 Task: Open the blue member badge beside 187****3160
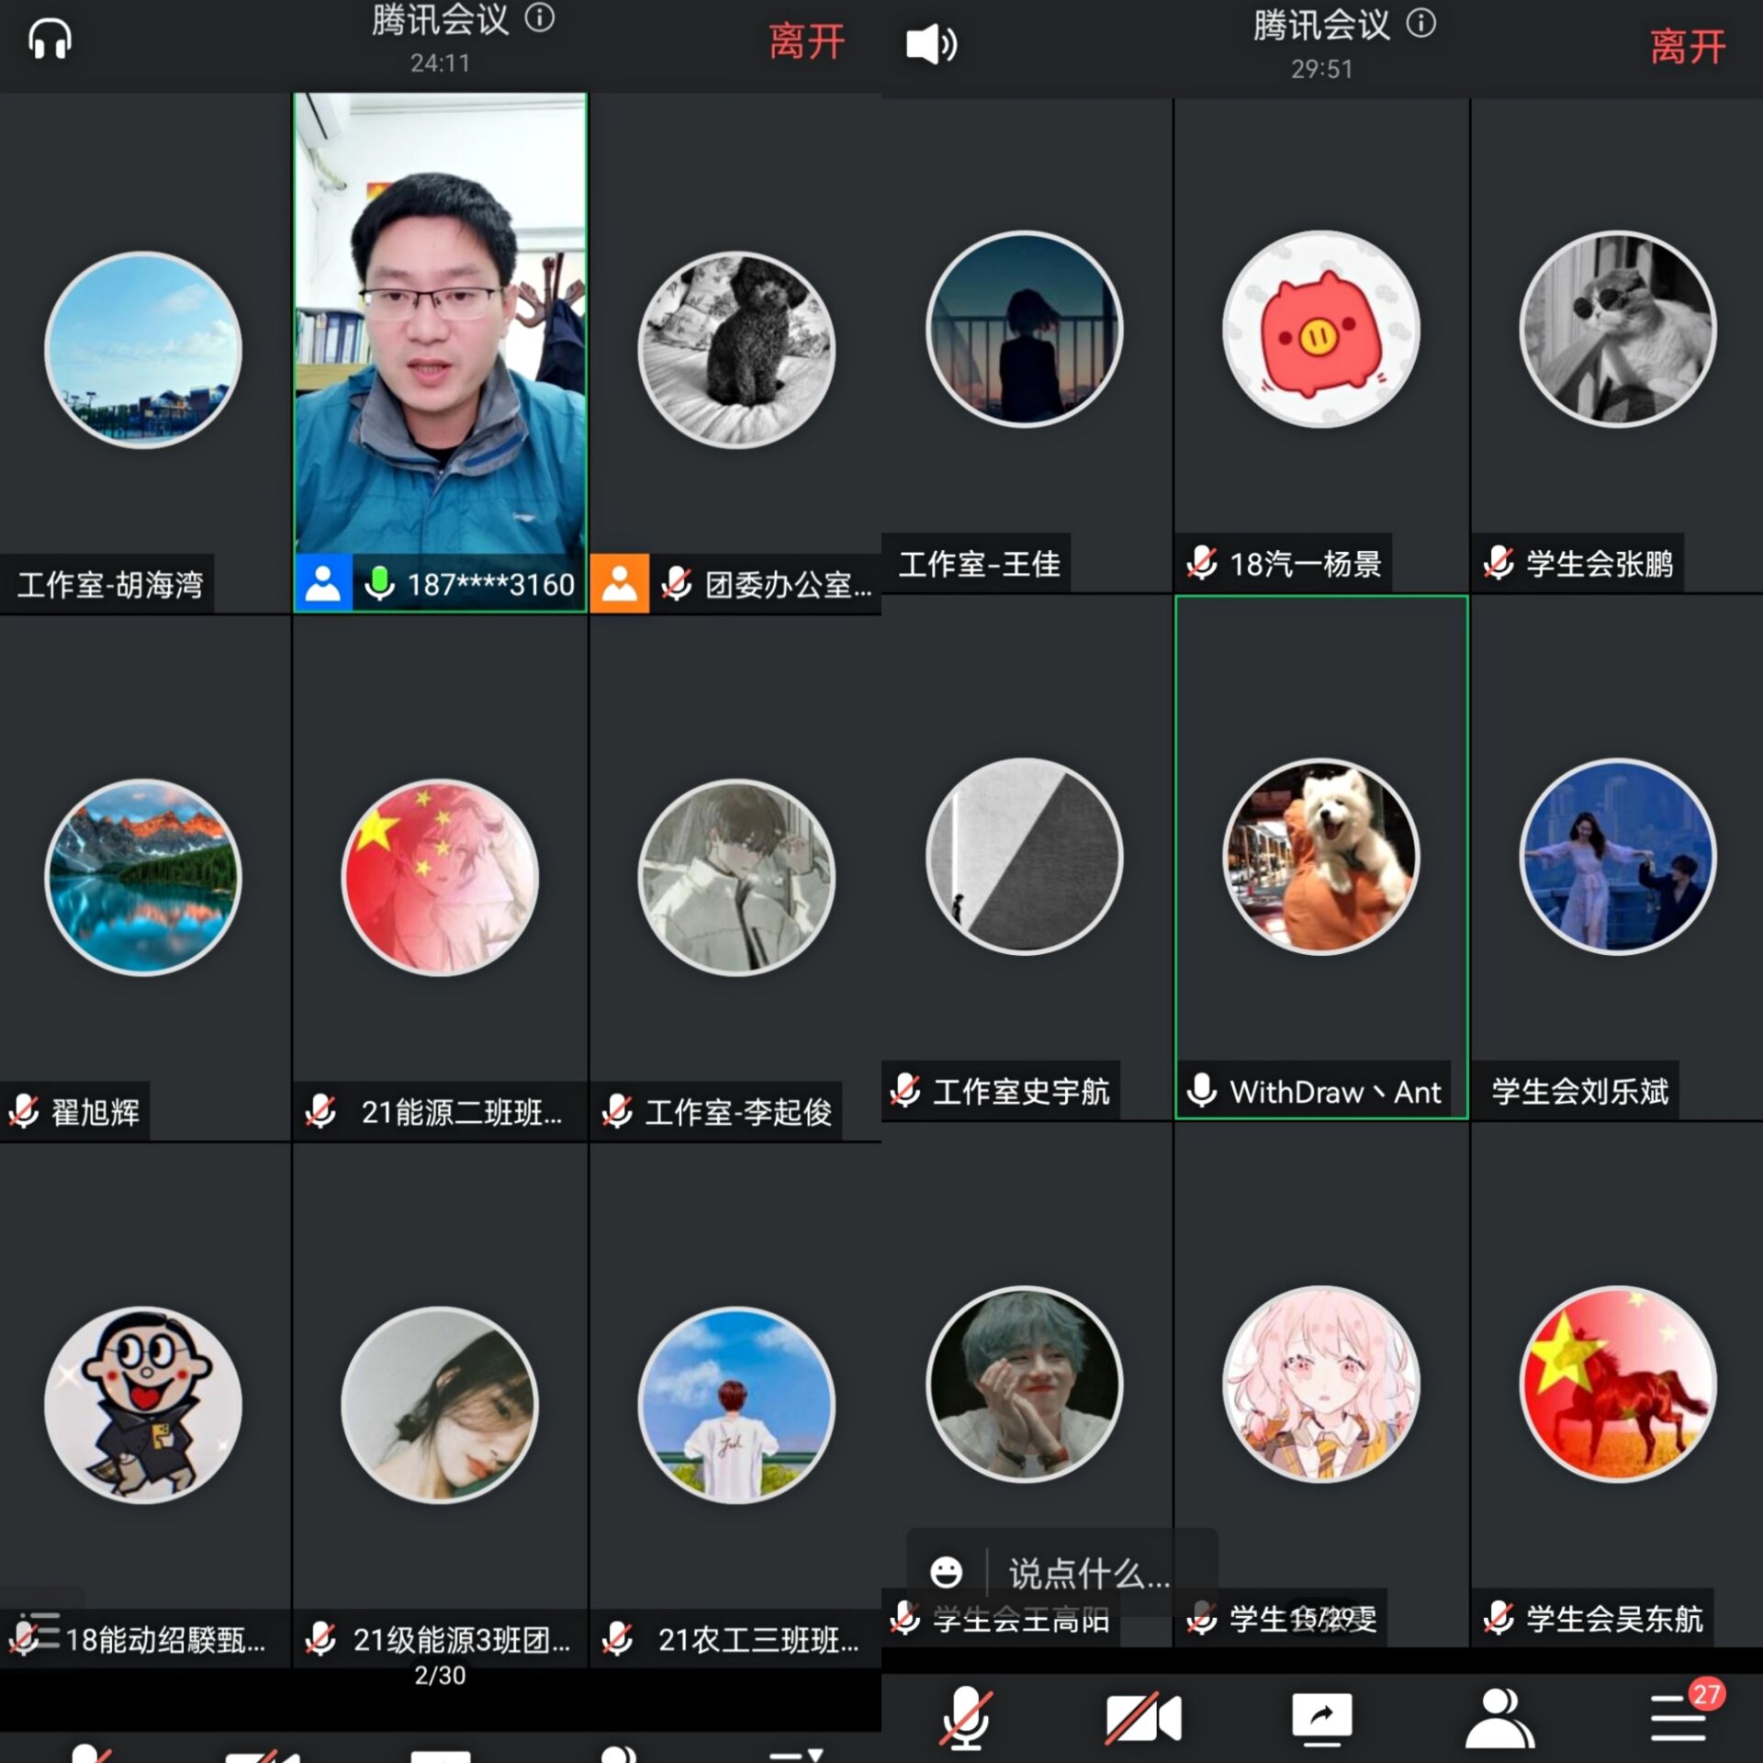pyautogui.click(x=323, y=582)
